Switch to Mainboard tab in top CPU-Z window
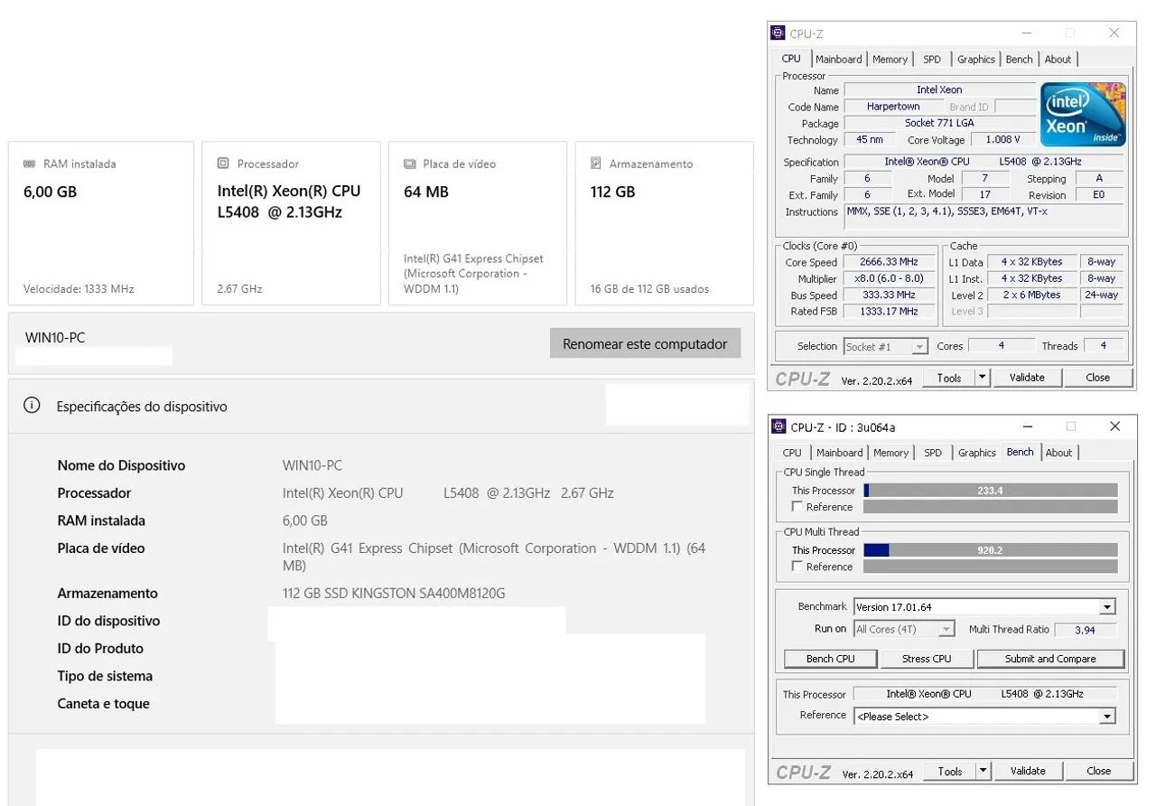 pyautogui.click(x=839, y=60)
